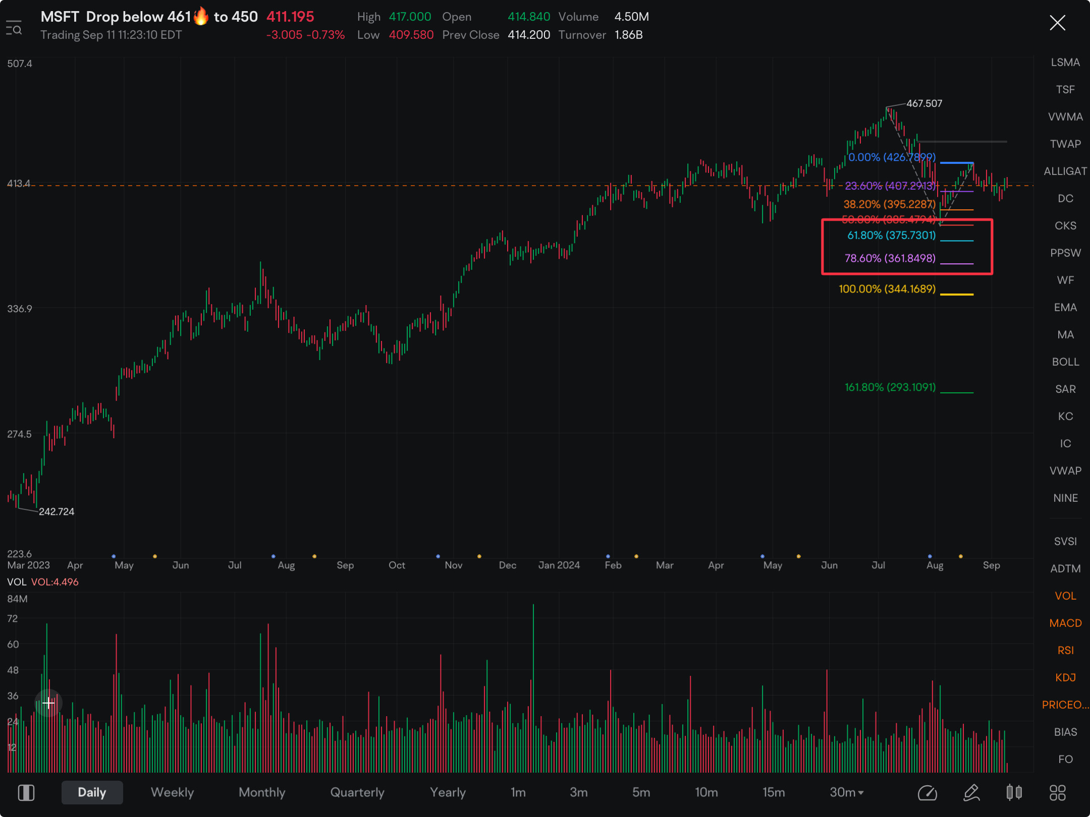The height and width of the screenshot is (817, 1090).
Task: Select the 78.60% (361.8498) Fibonacci level
Action: tap(890, 258)
